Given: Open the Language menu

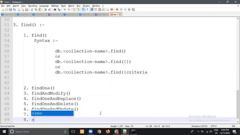Looking at the screenshot, I should tap(44, 6).
